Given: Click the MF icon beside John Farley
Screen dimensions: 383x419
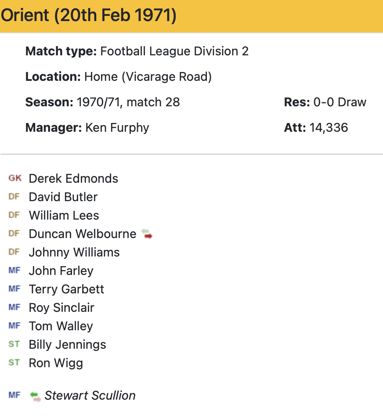Looking at the screenshot, I should [x=14, y=271].
